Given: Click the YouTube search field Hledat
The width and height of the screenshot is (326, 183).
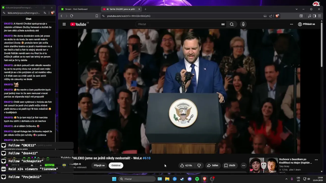Looking at the screenshot, I should coord(178,24).
